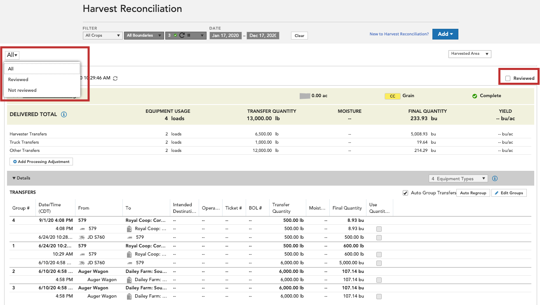Click the yellow CC crop badge

(392, 96)
